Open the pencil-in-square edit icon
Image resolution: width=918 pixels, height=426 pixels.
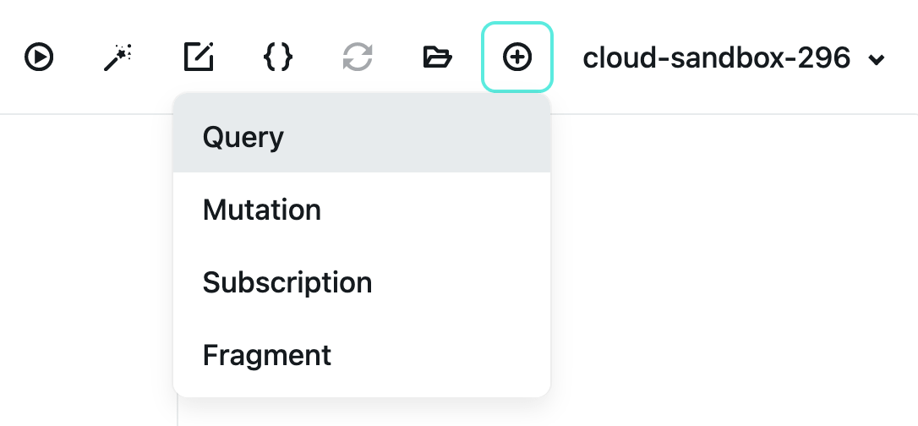click(x=199, y=57)
